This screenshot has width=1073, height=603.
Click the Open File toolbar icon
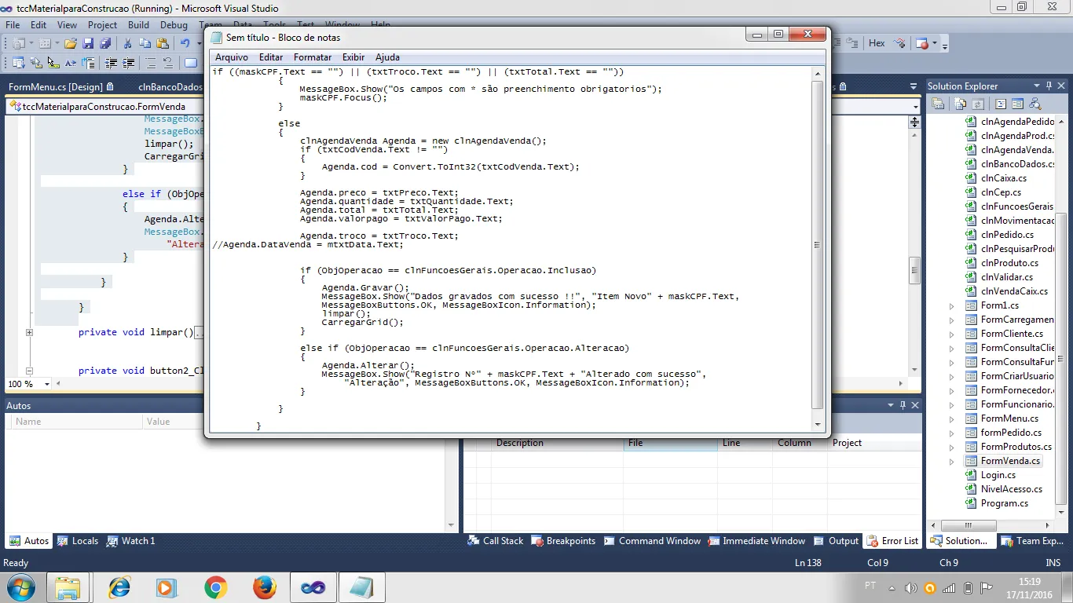[x=71, y=44]
